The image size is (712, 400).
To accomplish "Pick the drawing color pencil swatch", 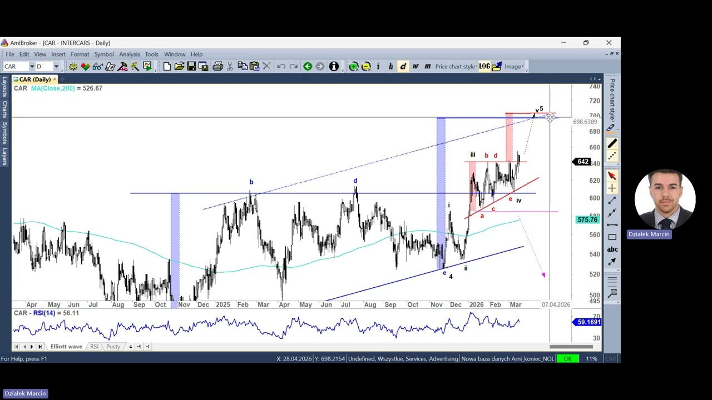I will tap(611, 128).
